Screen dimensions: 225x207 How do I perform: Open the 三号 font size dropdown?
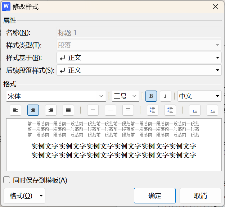pos(126,96)
